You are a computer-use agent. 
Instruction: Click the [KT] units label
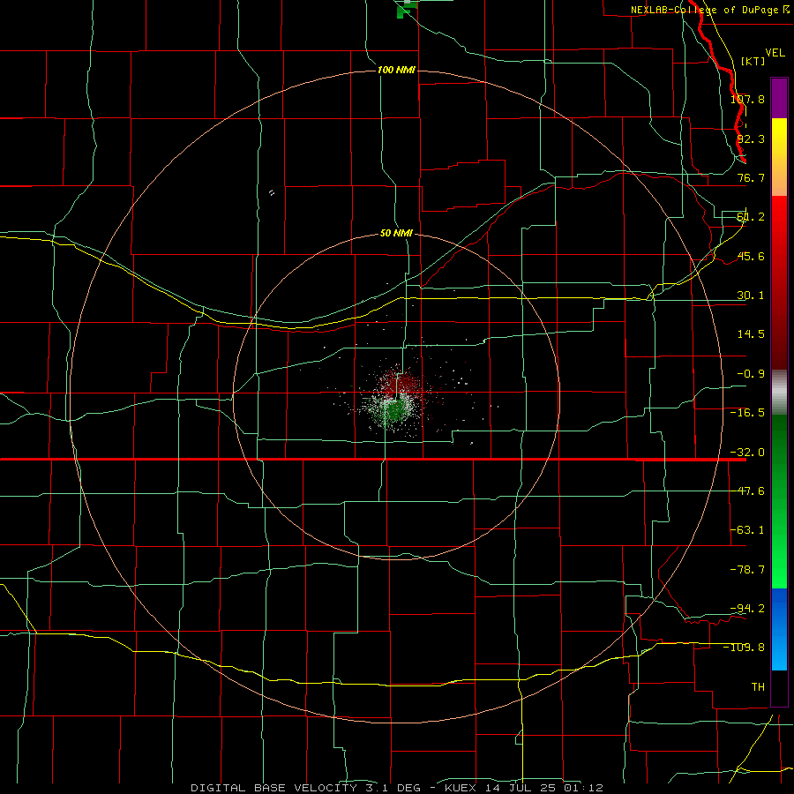[753, 61]
